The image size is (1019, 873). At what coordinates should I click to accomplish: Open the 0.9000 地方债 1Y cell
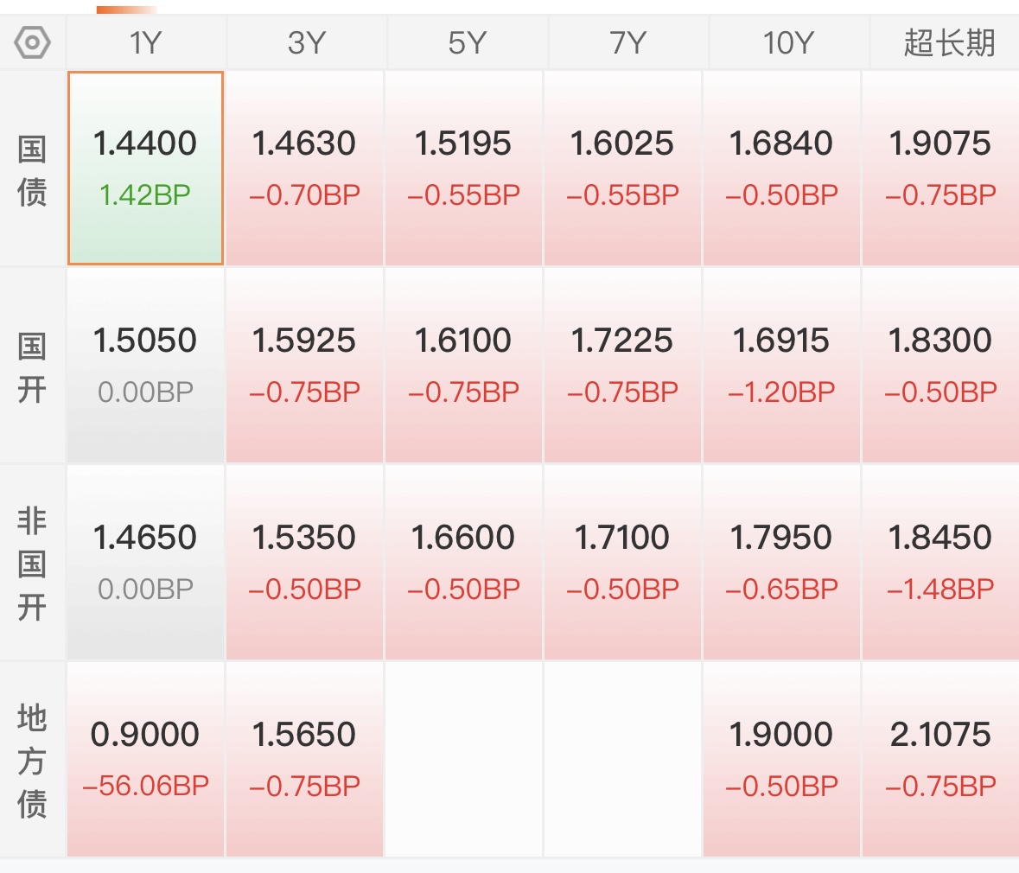point(145,759)
